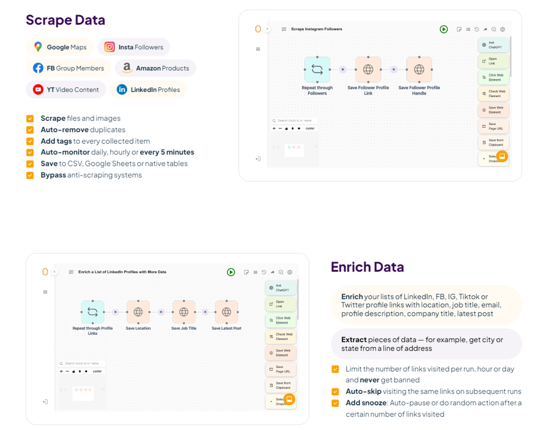Click Search block field in Enrich LinkedIn panel
This screenshot has height=430, width=557.
(82, 363)
